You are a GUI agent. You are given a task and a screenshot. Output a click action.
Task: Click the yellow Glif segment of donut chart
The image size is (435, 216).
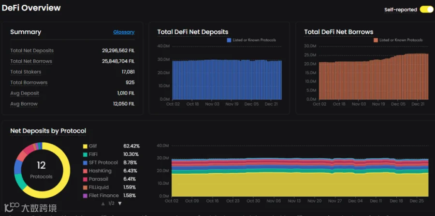click(66, 173)
